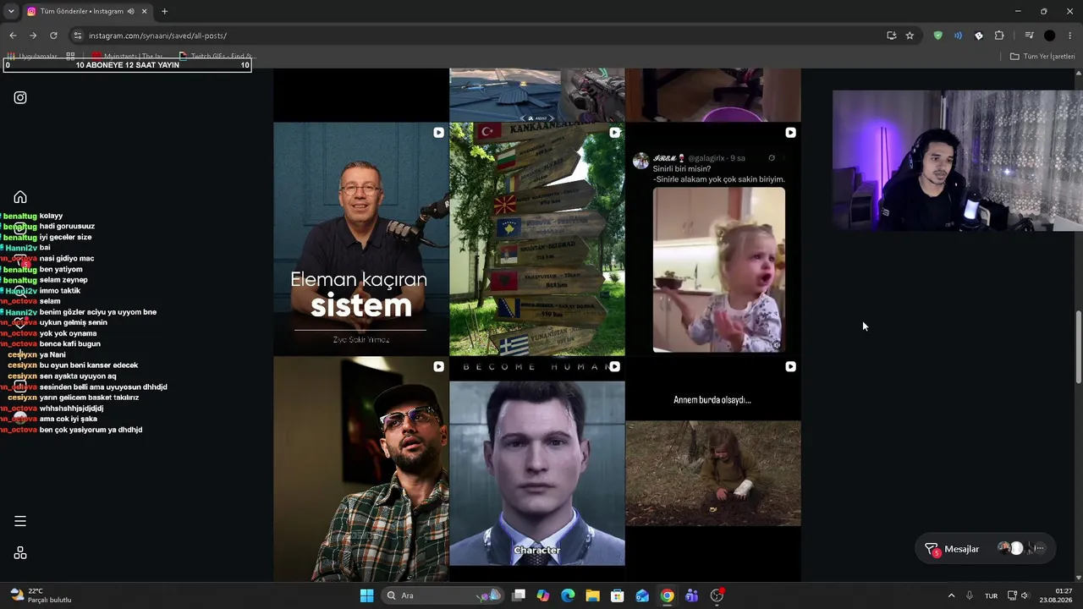
Task: Open the hamburger More menu in sidebar
Action: pos(20,521)
